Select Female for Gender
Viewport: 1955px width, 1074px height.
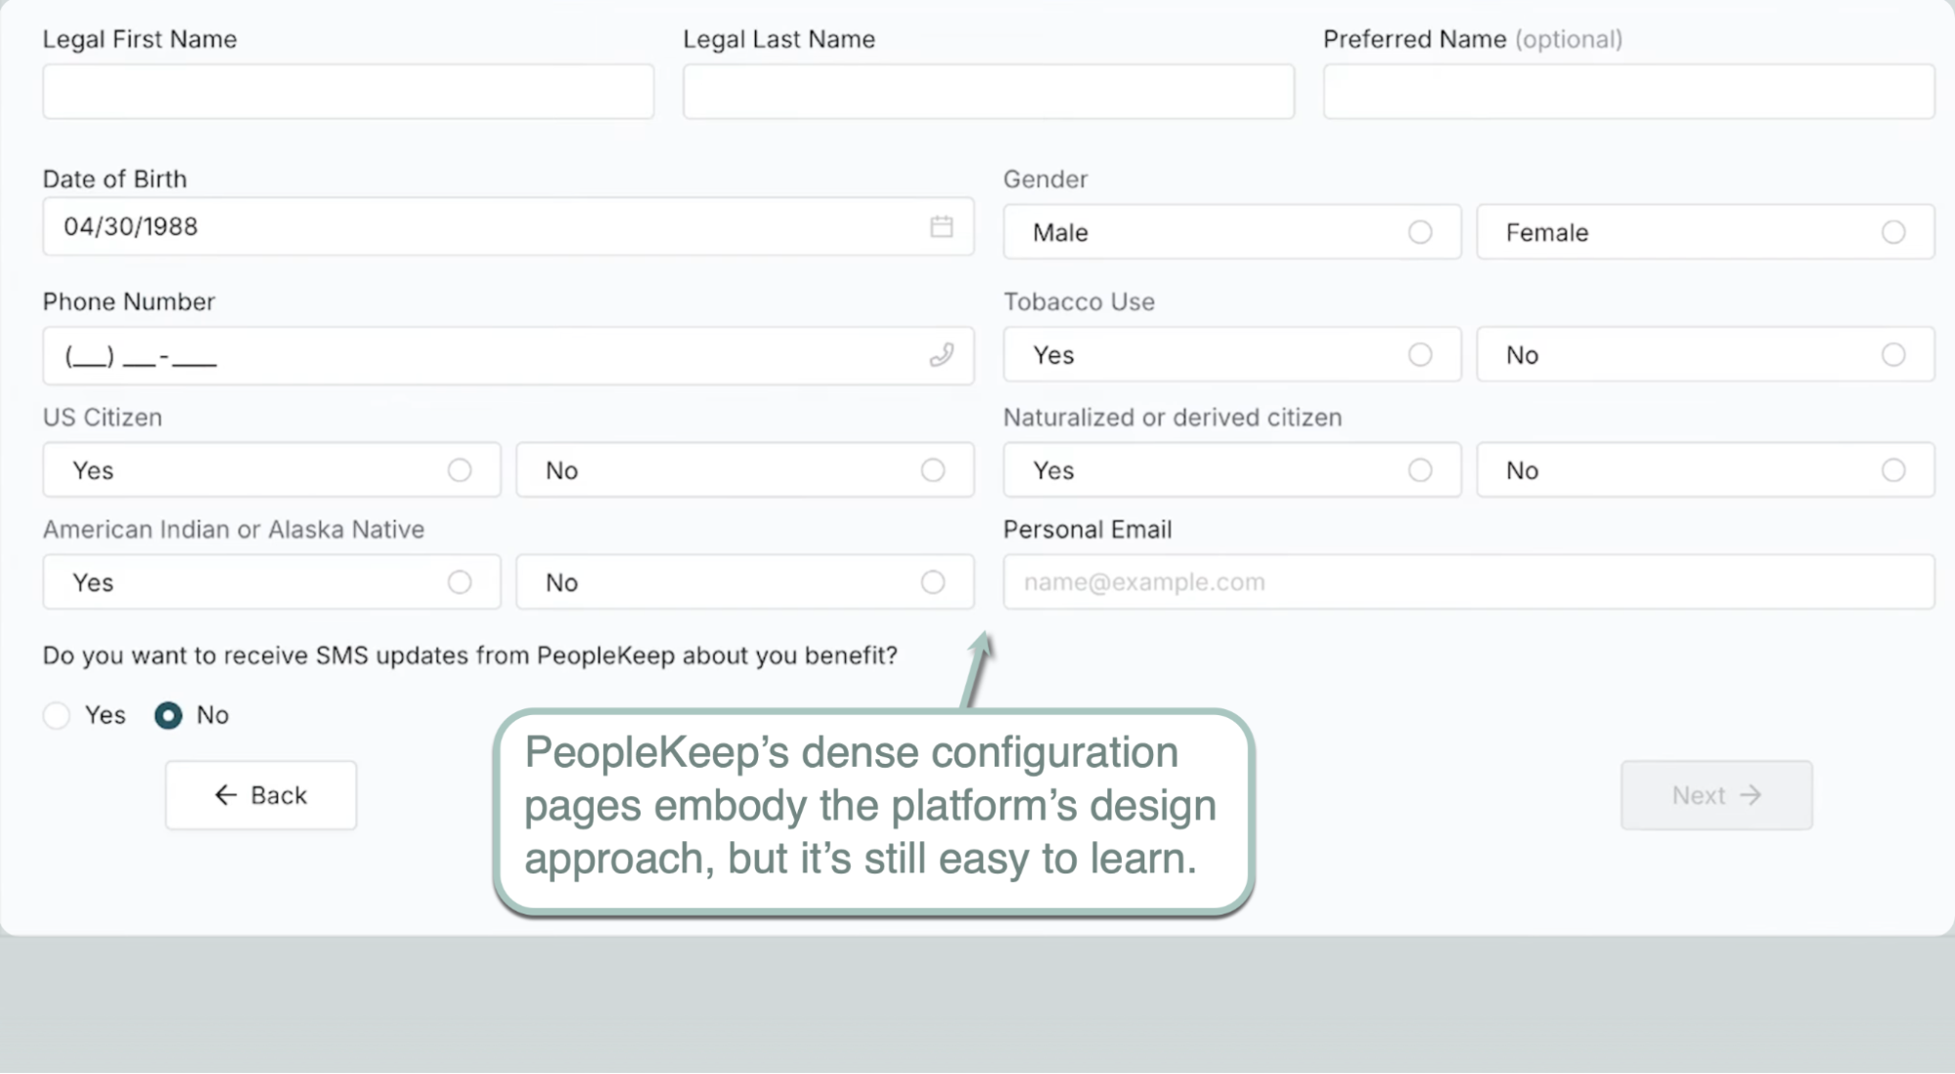(1892, 232)
